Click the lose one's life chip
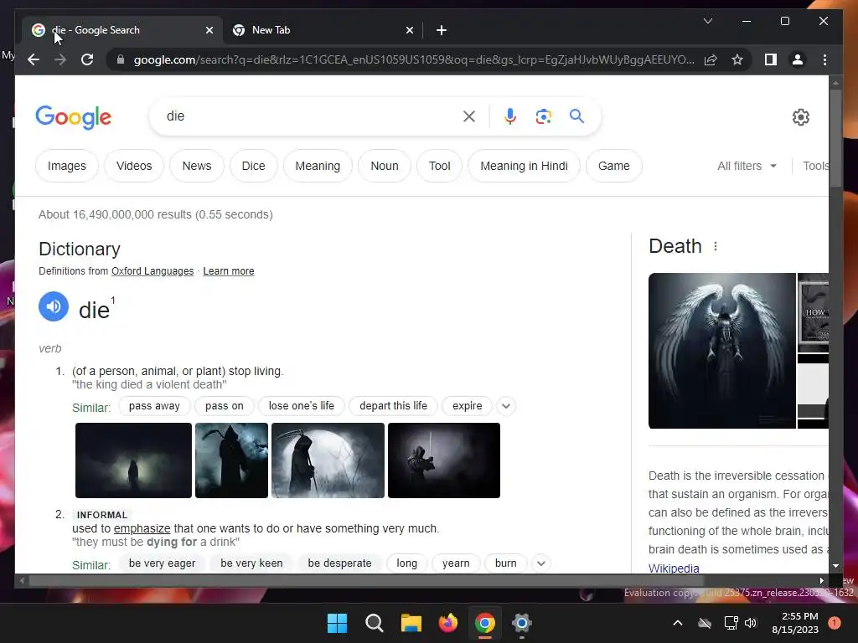The width and height of the screenshot is (858, 643). [301, 406]
